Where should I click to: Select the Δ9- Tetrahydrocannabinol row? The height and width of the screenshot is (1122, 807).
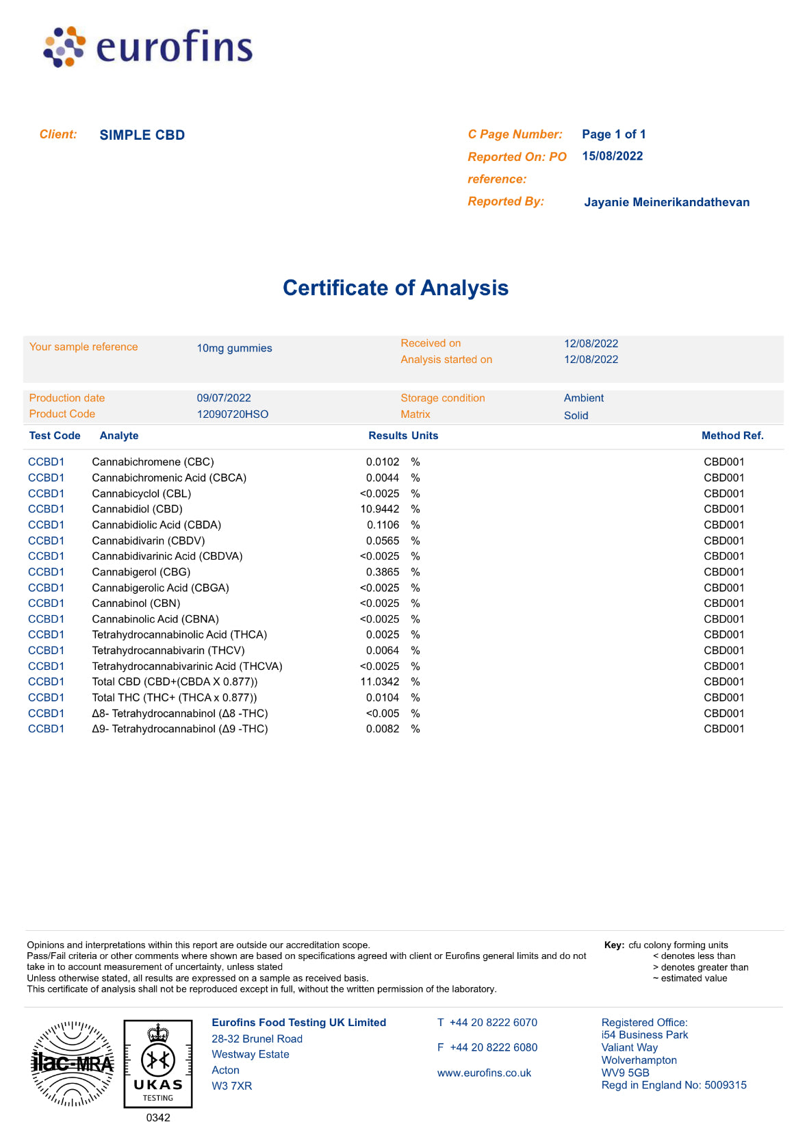tap(179, 729)
